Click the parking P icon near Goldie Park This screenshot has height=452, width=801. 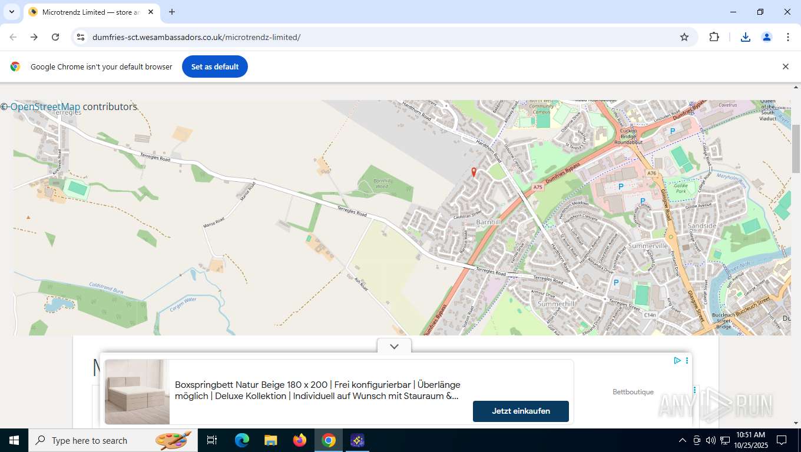coord(643,201)
